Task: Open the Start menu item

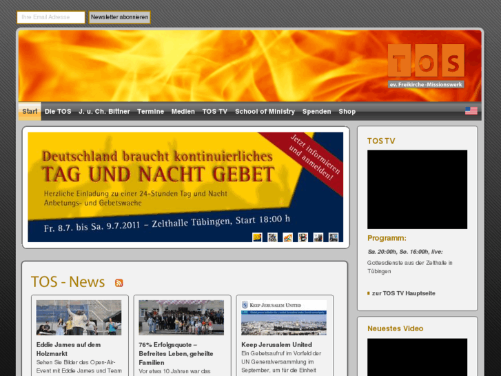Action: pos(30,111)
